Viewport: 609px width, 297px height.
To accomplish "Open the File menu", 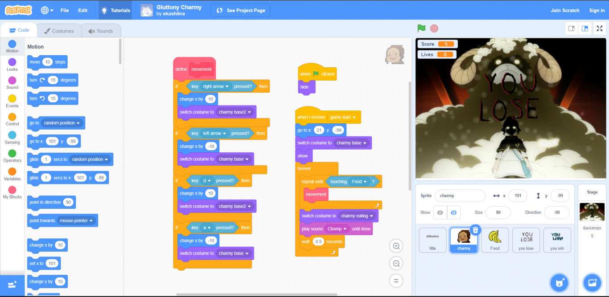I will [x=65, y=10].
